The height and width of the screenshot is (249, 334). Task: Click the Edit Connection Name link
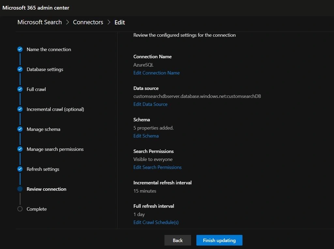pyautogui.click(x=157, y=73)
